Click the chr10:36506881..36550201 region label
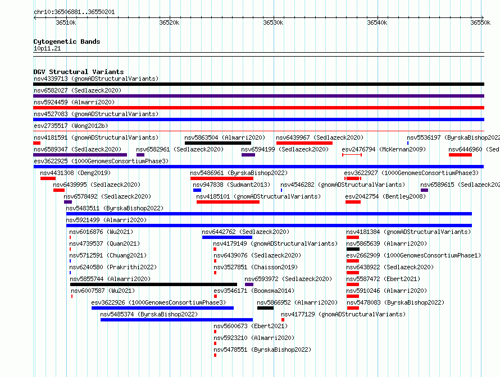 point(74,12)
